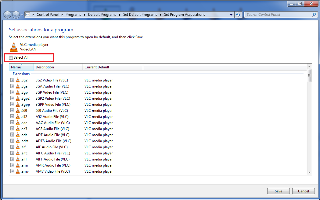This screenshot has height=200, width=320.
Task: Cancel the association changes
Action: (x=304, y=191)
